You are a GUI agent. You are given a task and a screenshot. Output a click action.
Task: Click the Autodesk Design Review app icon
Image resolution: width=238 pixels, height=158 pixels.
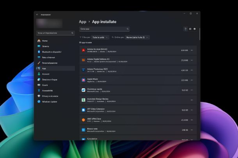pos(83,100)
